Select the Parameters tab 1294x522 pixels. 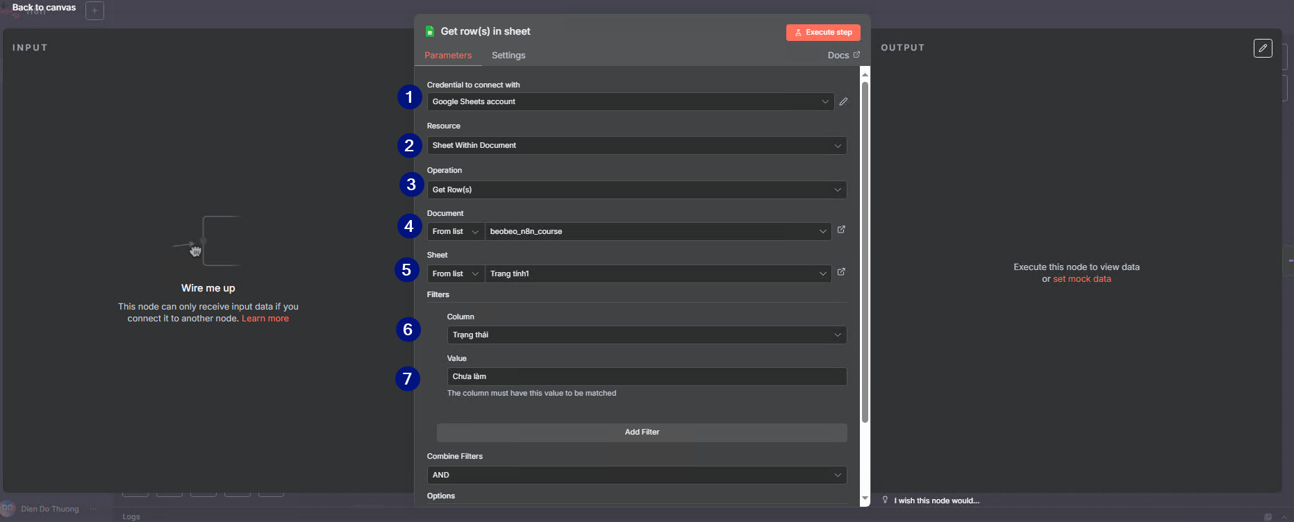tap(448, 56)
